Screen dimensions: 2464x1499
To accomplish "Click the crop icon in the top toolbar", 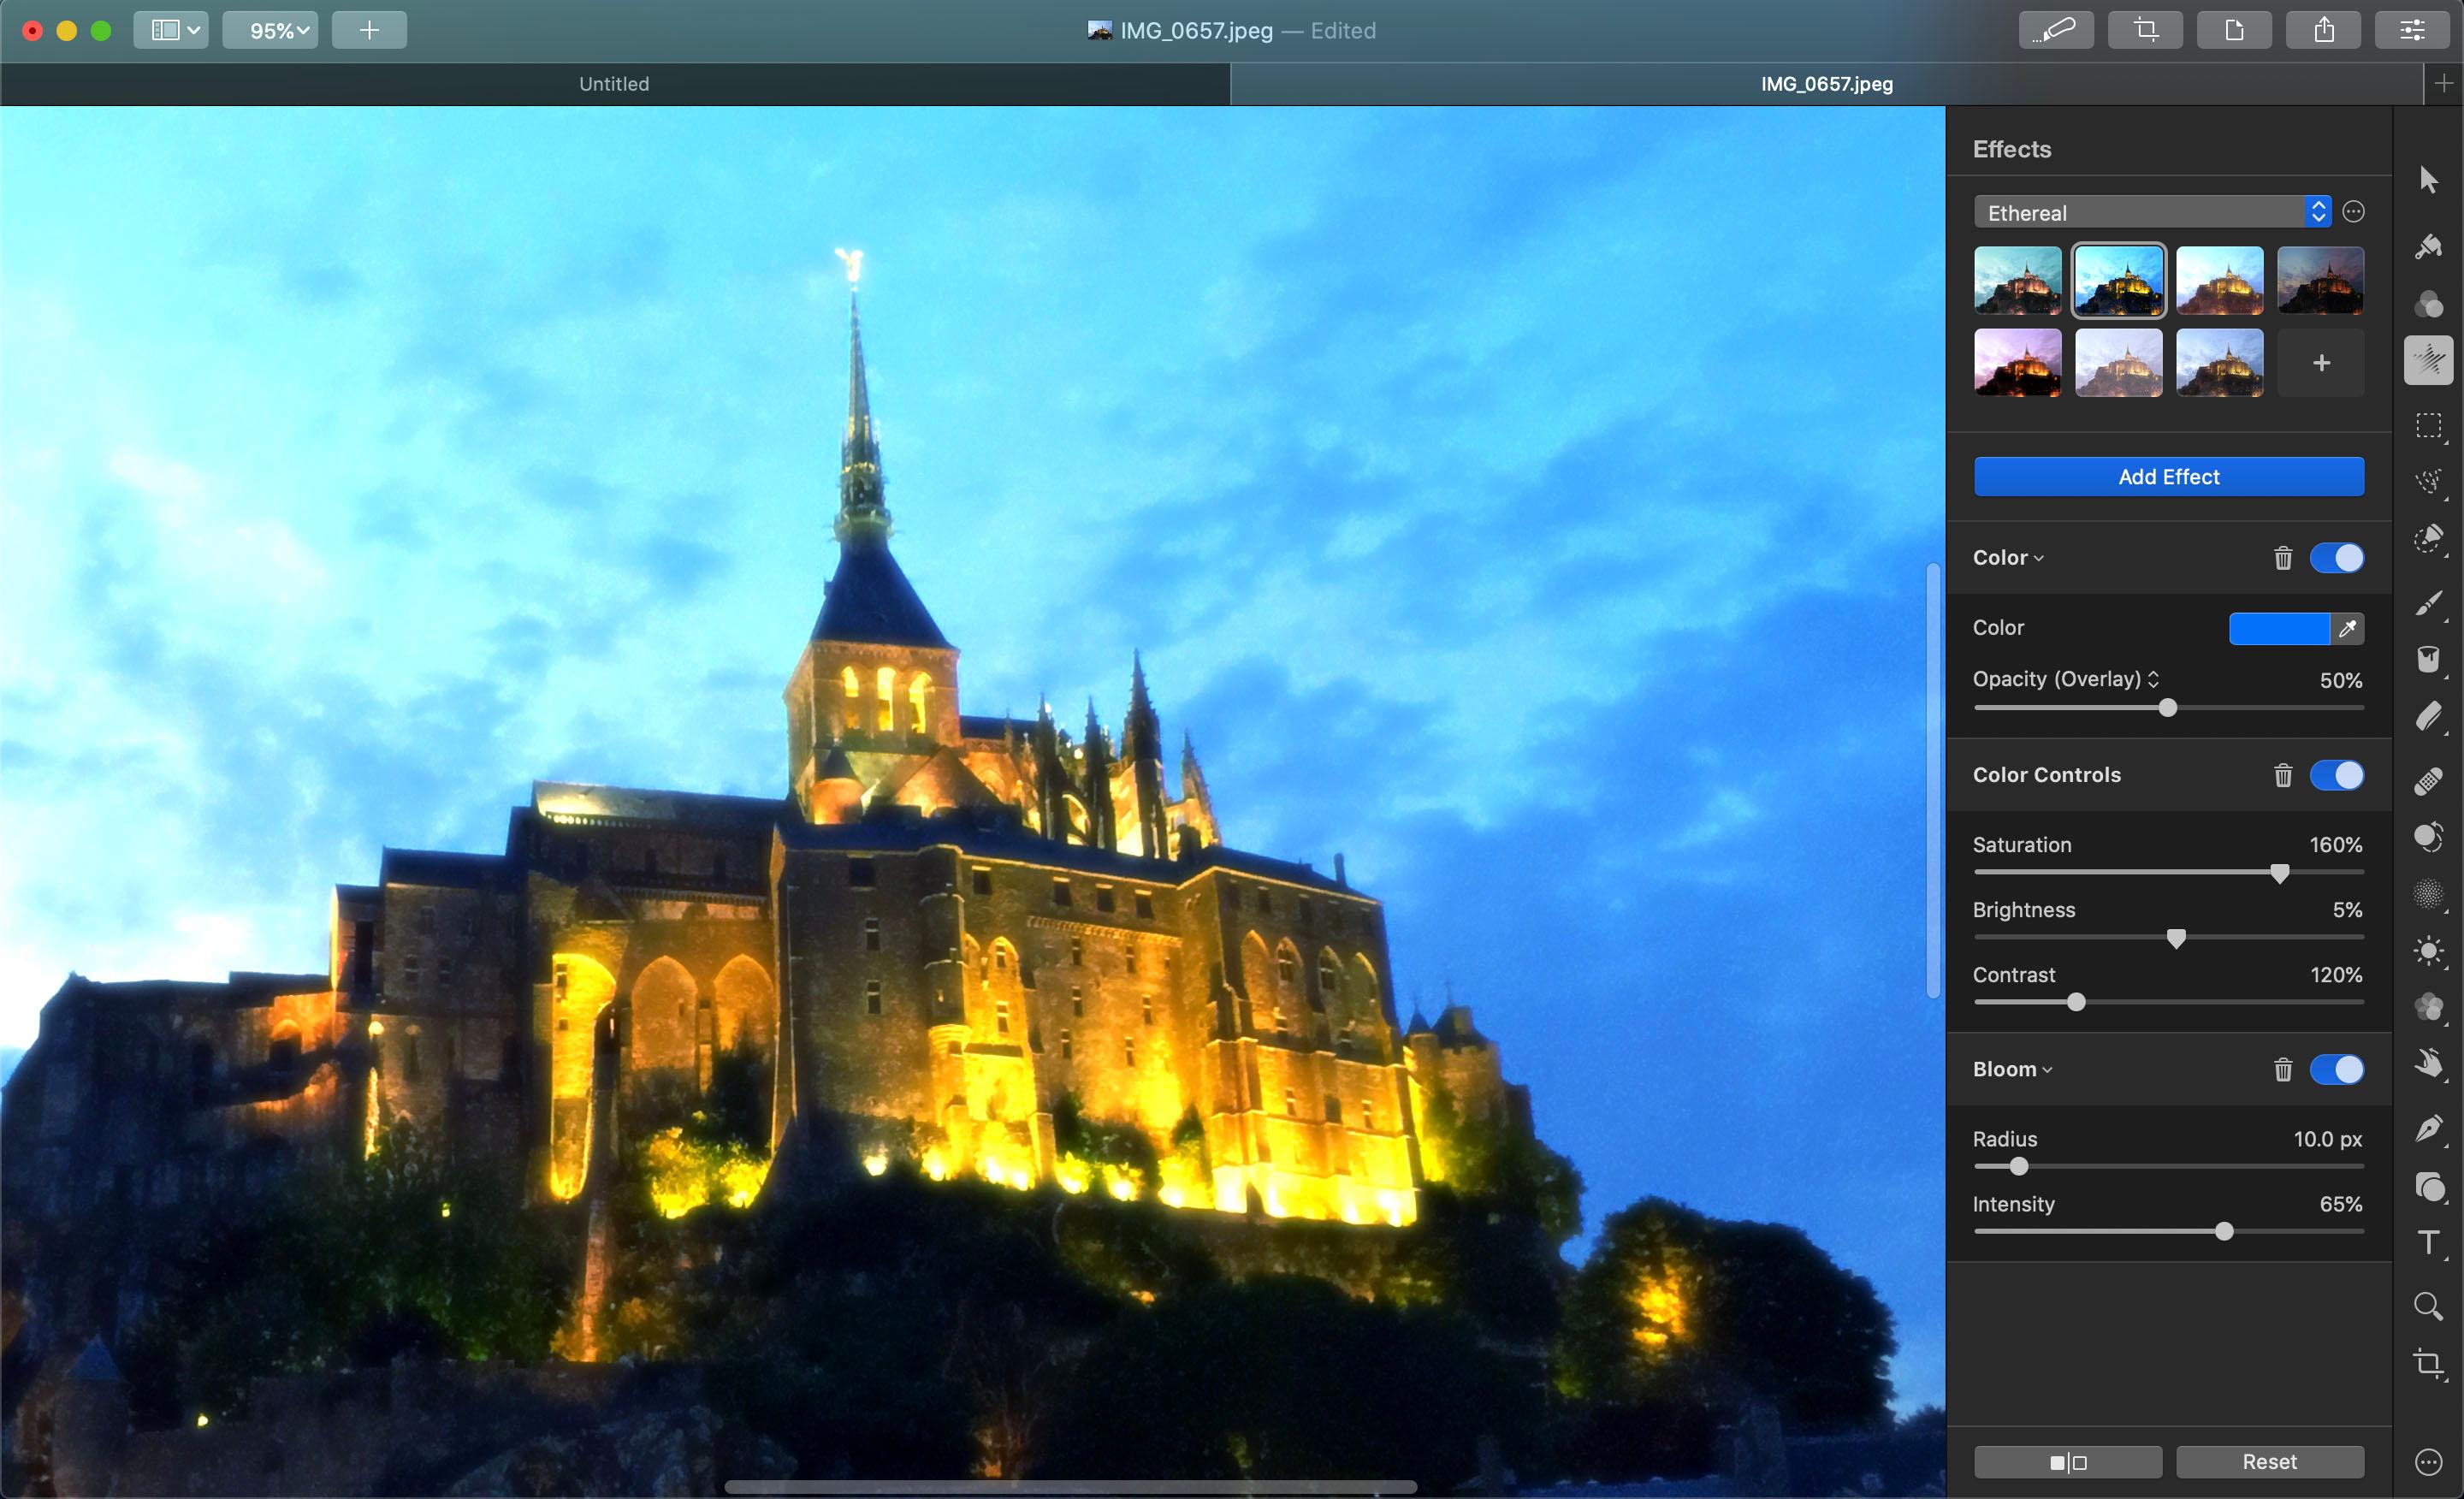I will pos(2145,30).
